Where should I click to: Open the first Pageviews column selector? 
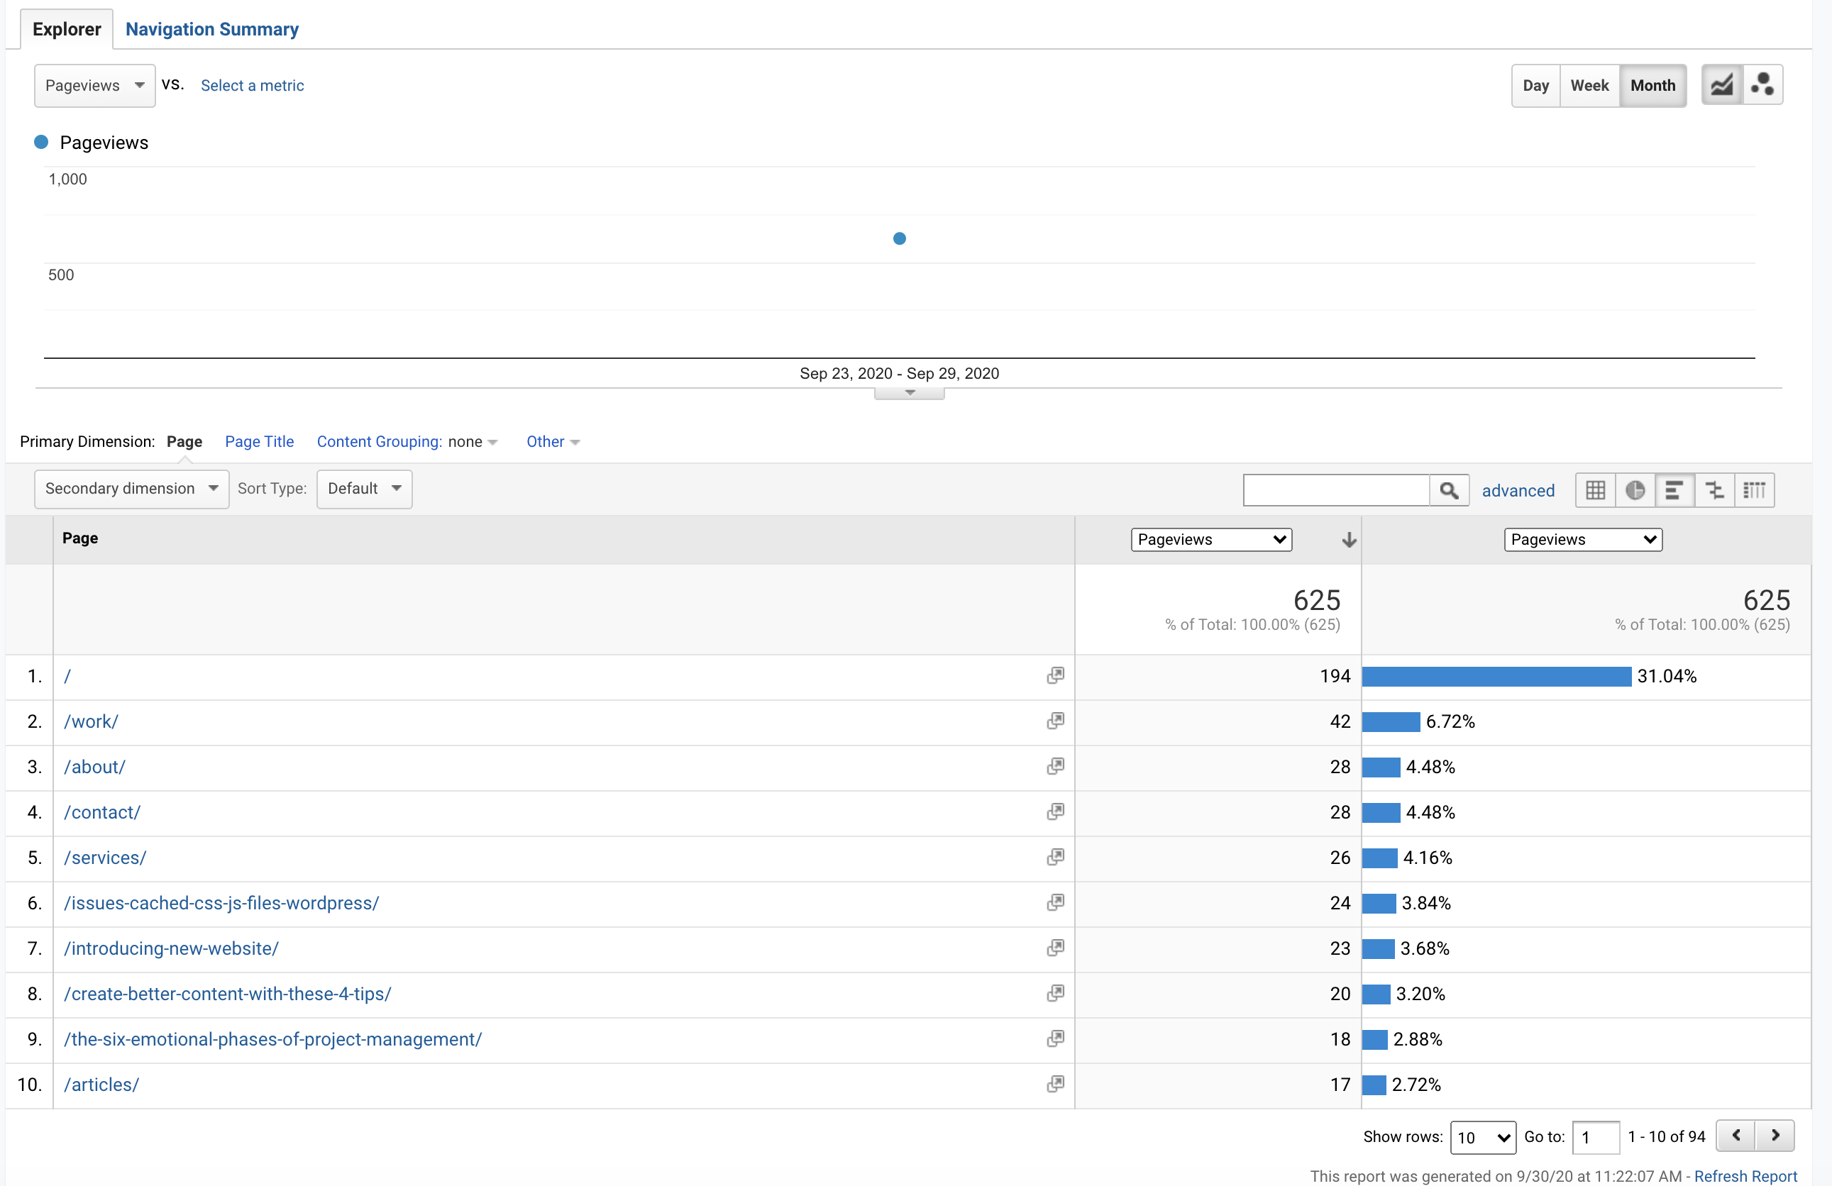pyautogui.click(x=1212, y=540)
